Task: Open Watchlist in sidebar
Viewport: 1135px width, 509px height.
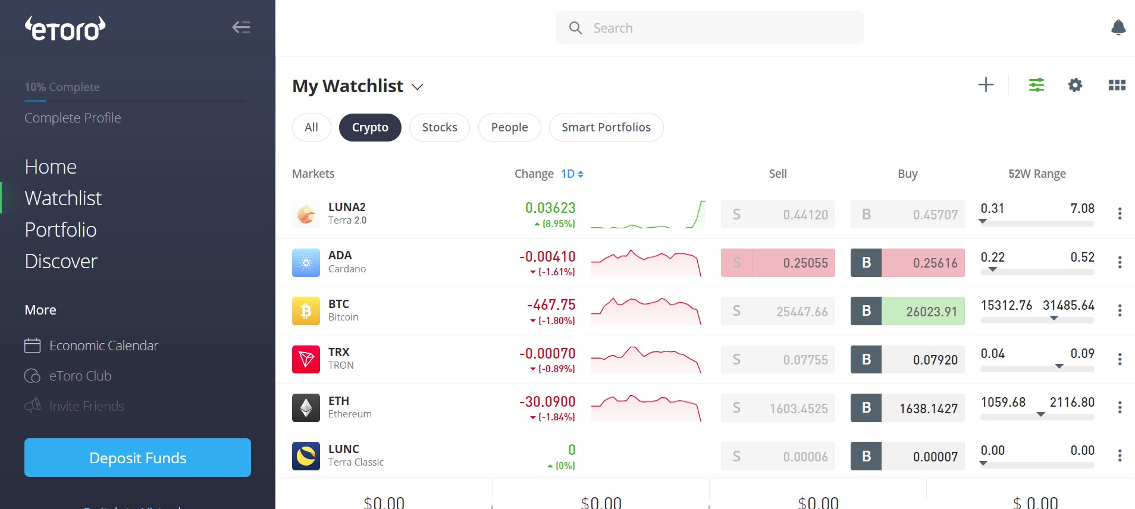Action: click(x=63, y=198)
